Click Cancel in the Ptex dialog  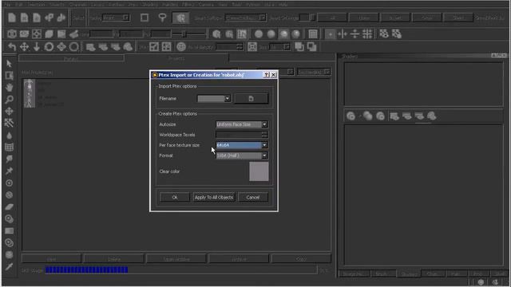click(x=253, y=197)
